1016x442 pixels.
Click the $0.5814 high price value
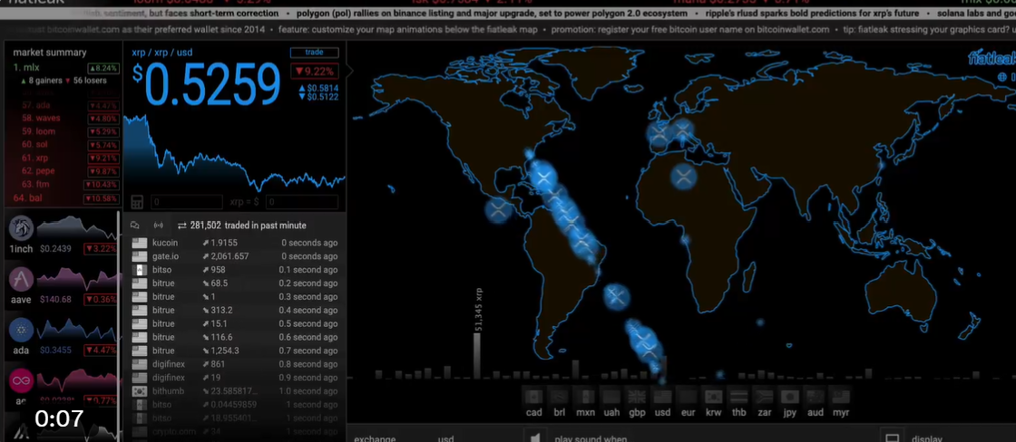point(322,88)
